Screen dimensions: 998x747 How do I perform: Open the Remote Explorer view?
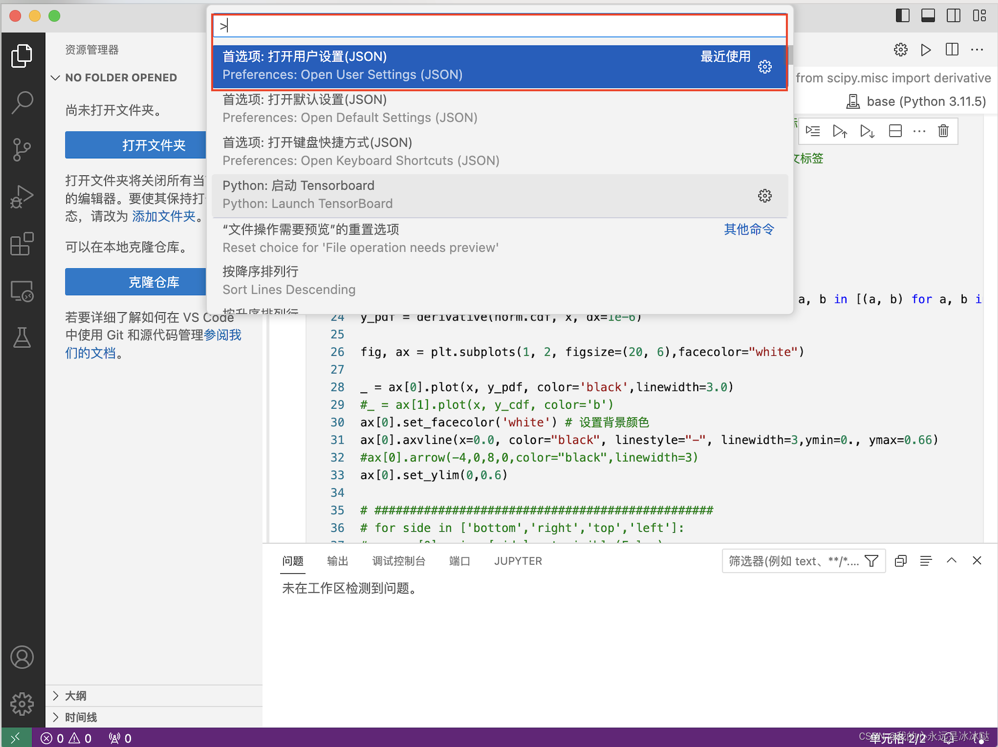(22, 291)
